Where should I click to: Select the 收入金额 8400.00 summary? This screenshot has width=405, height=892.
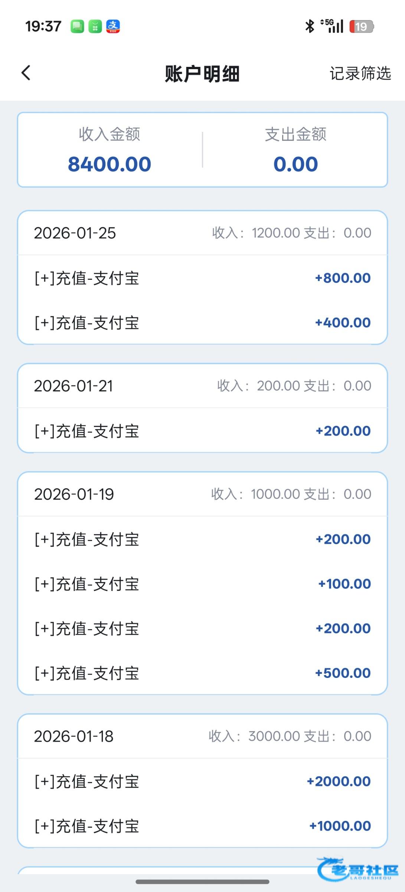coord(110,150)
